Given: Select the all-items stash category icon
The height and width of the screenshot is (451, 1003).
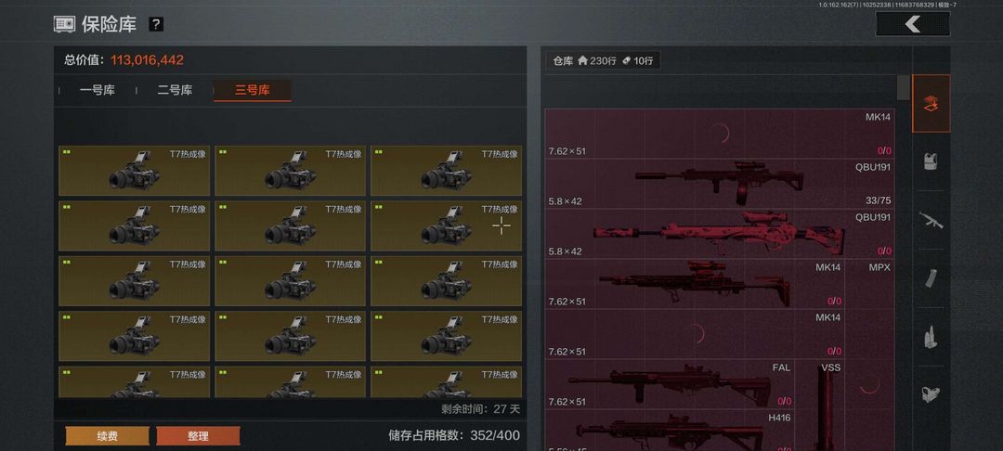Looking at the screenshot, I should pyautogui.click(x=931, y=104).
